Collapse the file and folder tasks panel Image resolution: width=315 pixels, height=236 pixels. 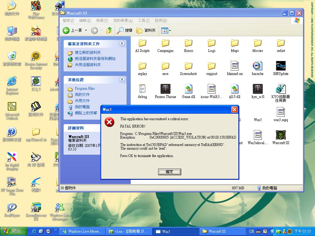(122, 44)
